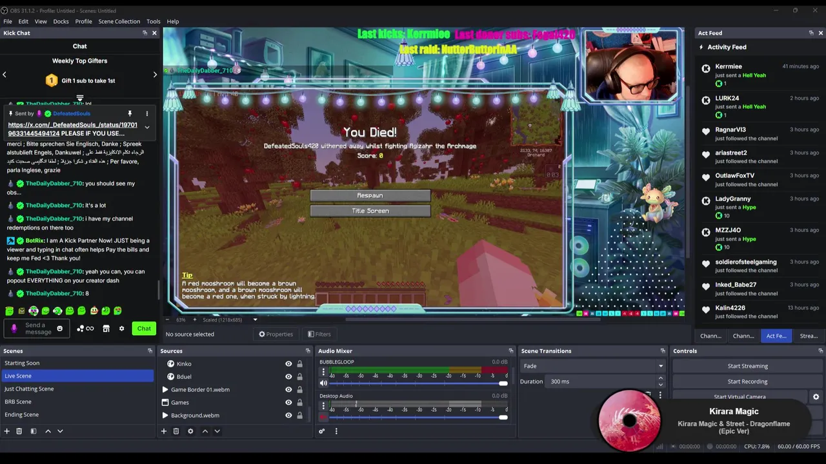This screenshot has width=826, height=464.
Task: Hide the Background.webm source
Action: 288,415
